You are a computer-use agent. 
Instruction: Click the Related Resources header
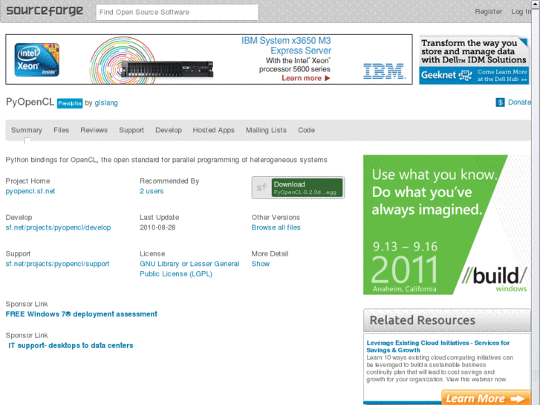(446, 320)
